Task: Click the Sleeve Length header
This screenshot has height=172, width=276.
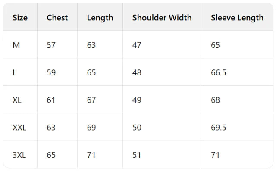Action: [x=237, y=18]
